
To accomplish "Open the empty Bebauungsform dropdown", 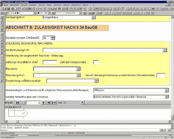I will click(78, 75).
